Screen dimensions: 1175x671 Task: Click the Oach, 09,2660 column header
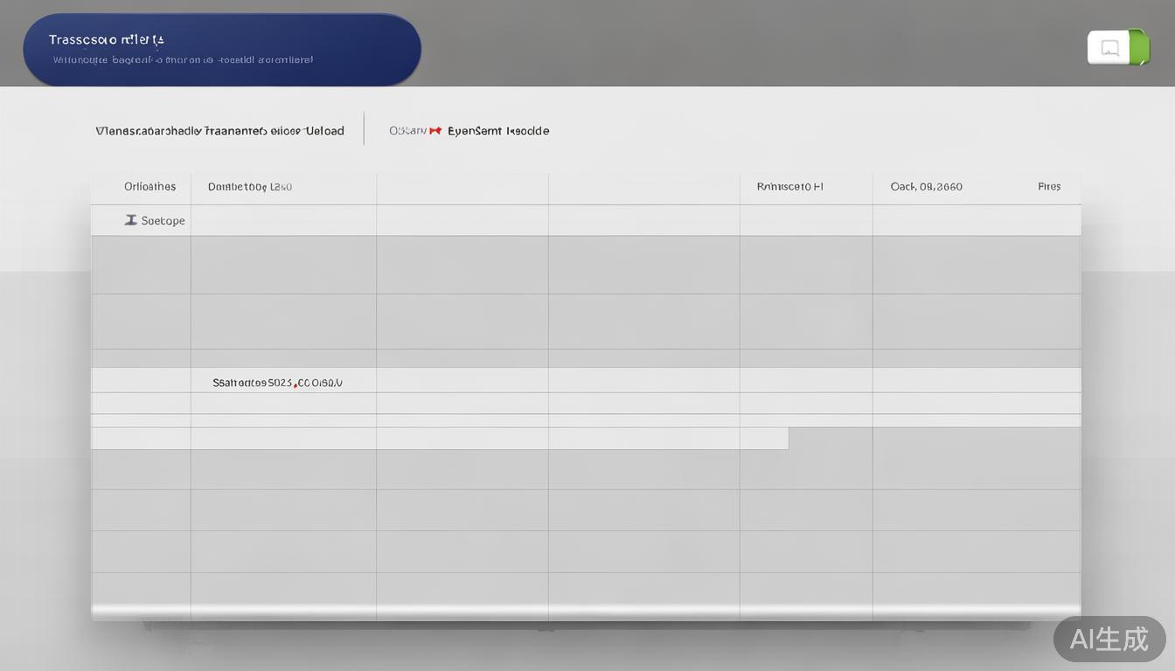(926, 186)
